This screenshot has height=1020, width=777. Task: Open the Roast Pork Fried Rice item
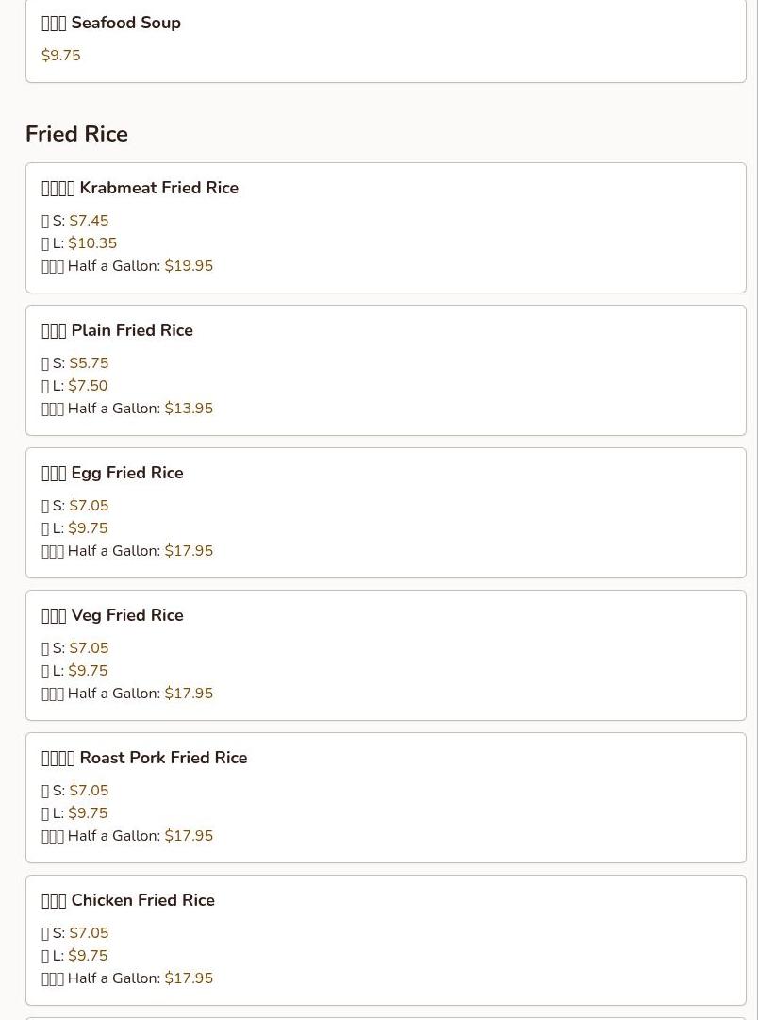(144, 758)
